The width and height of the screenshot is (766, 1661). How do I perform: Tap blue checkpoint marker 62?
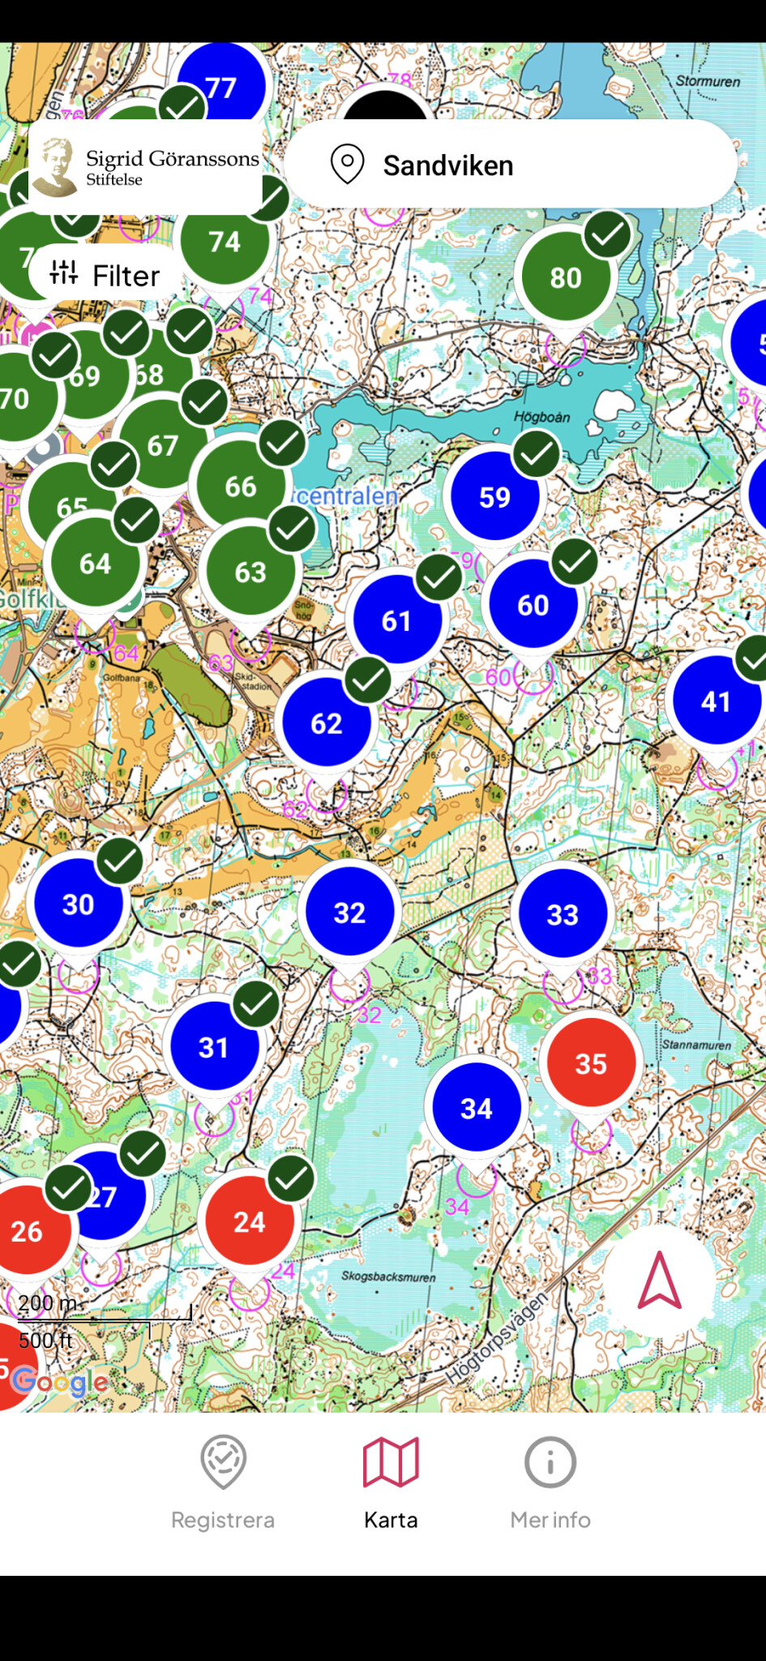326,723
